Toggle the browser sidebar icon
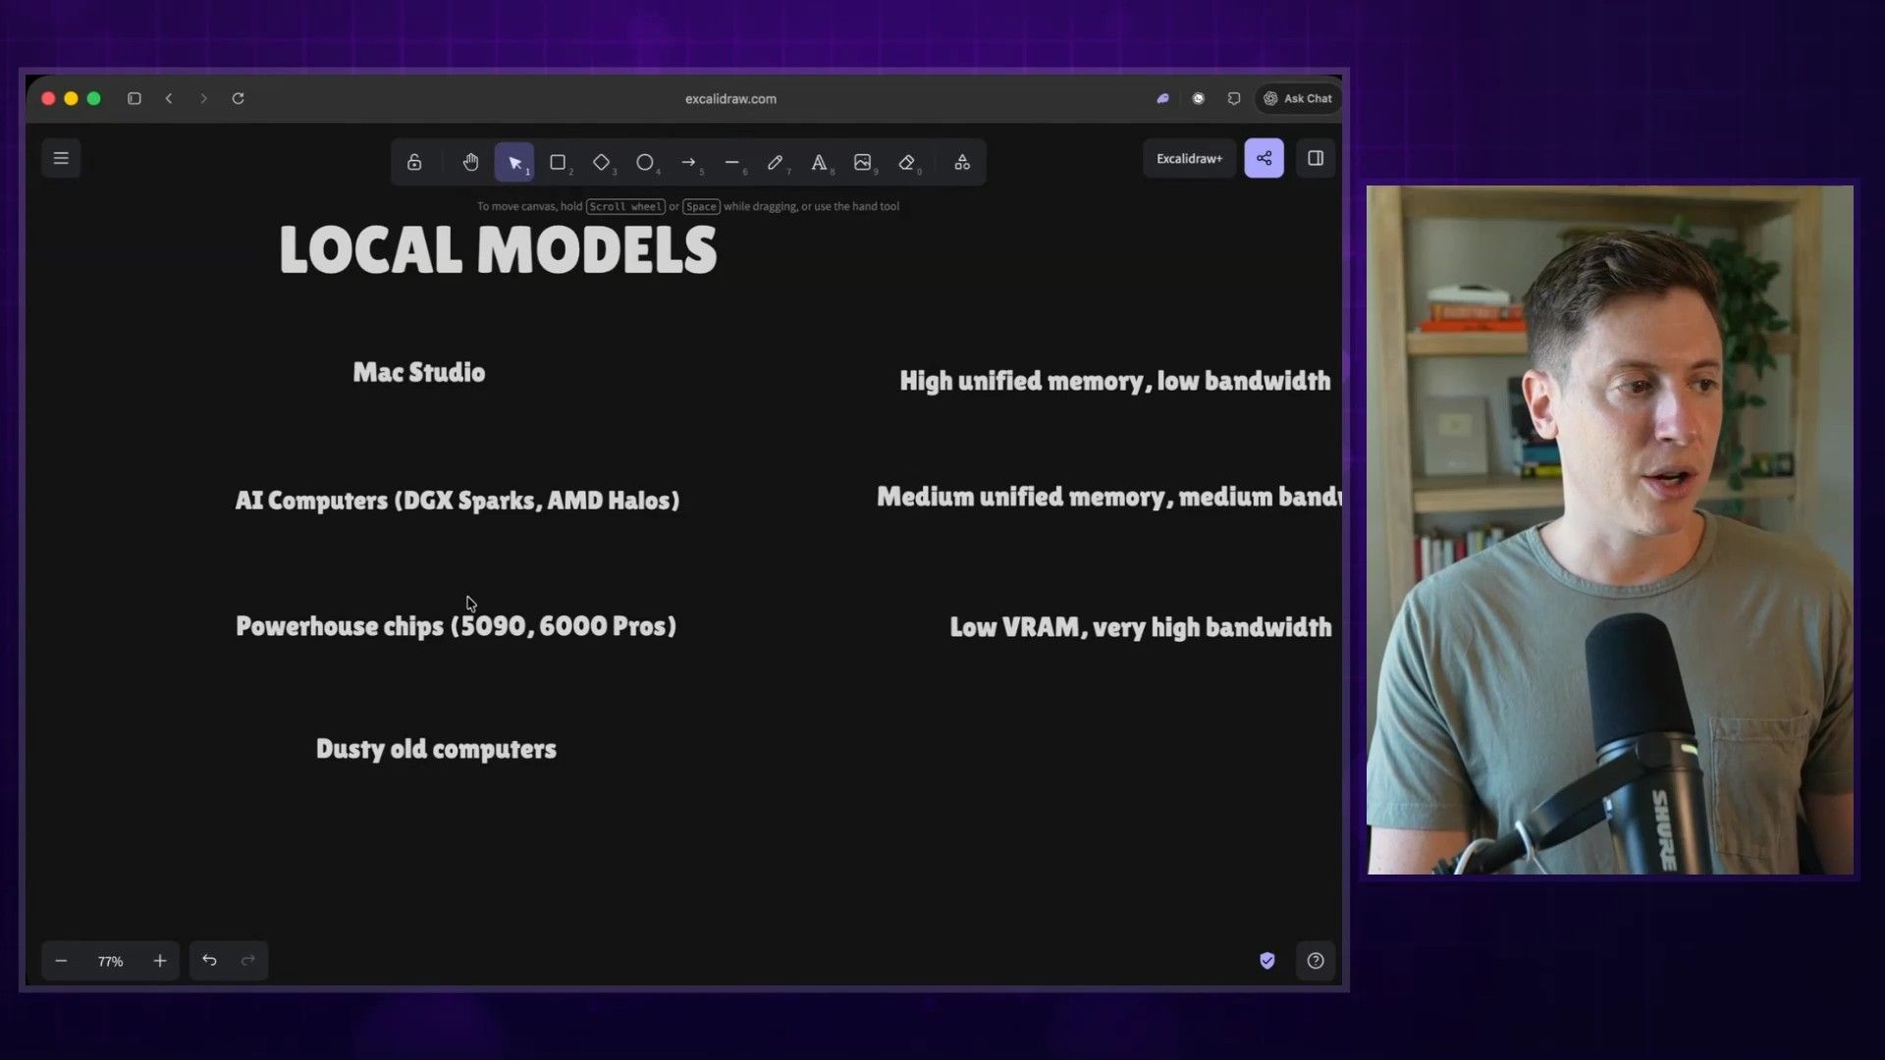 tap(135, 98)
